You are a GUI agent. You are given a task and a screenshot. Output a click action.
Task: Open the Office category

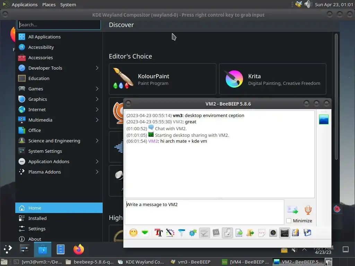tap(59, 130)
